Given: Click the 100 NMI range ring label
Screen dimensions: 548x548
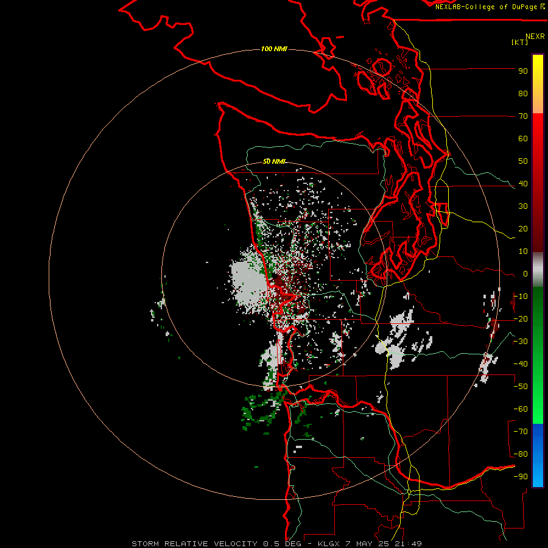Looking at the screenshot, I should (x=274, y=49).
